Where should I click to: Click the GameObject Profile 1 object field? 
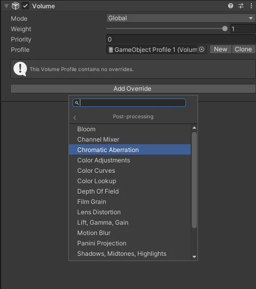tap(157, 50)
